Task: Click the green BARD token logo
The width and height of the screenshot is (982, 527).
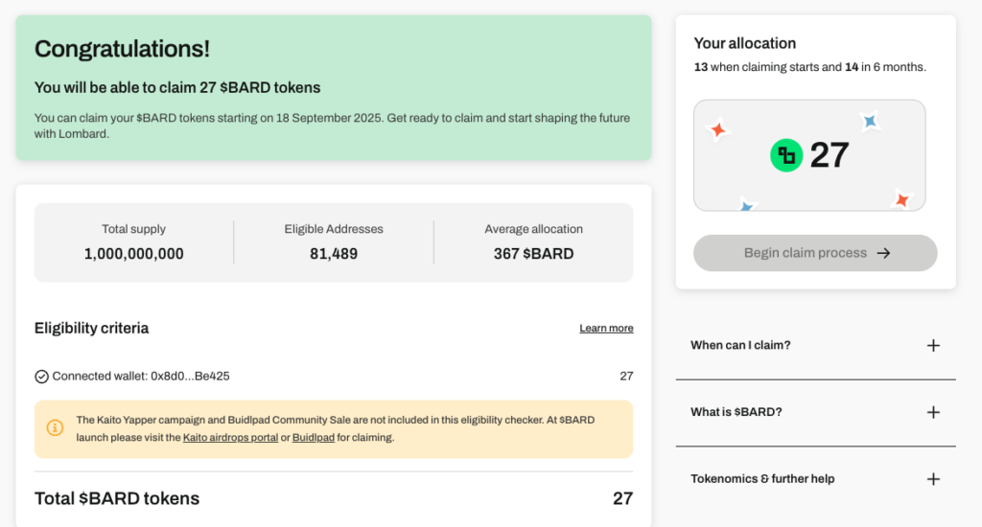Action: tap(786, 155)
